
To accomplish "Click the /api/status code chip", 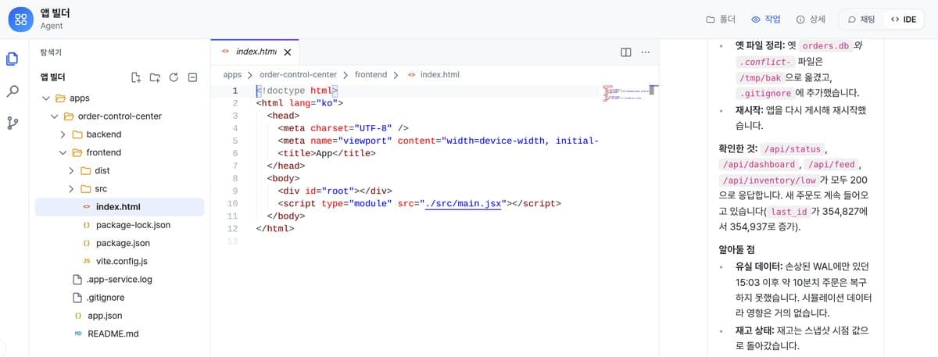I will pos(793,148).
